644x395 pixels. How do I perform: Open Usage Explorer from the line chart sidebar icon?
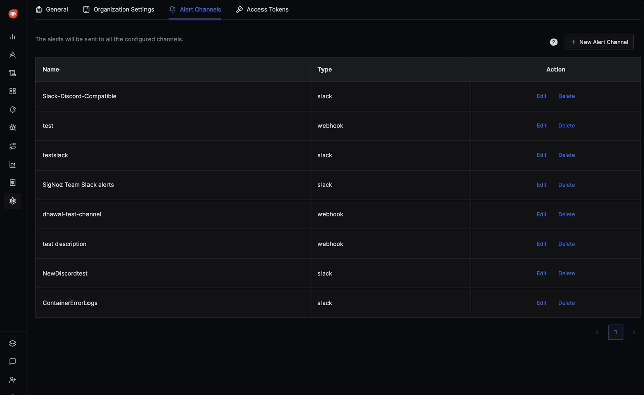[x=13, y=164]
